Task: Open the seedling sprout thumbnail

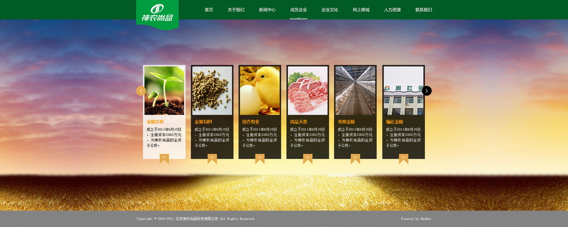Action: tap(164, 90)
